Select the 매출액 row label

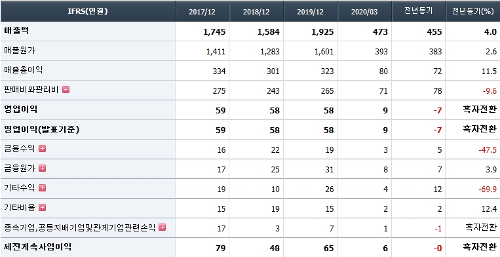pos(16,31)
